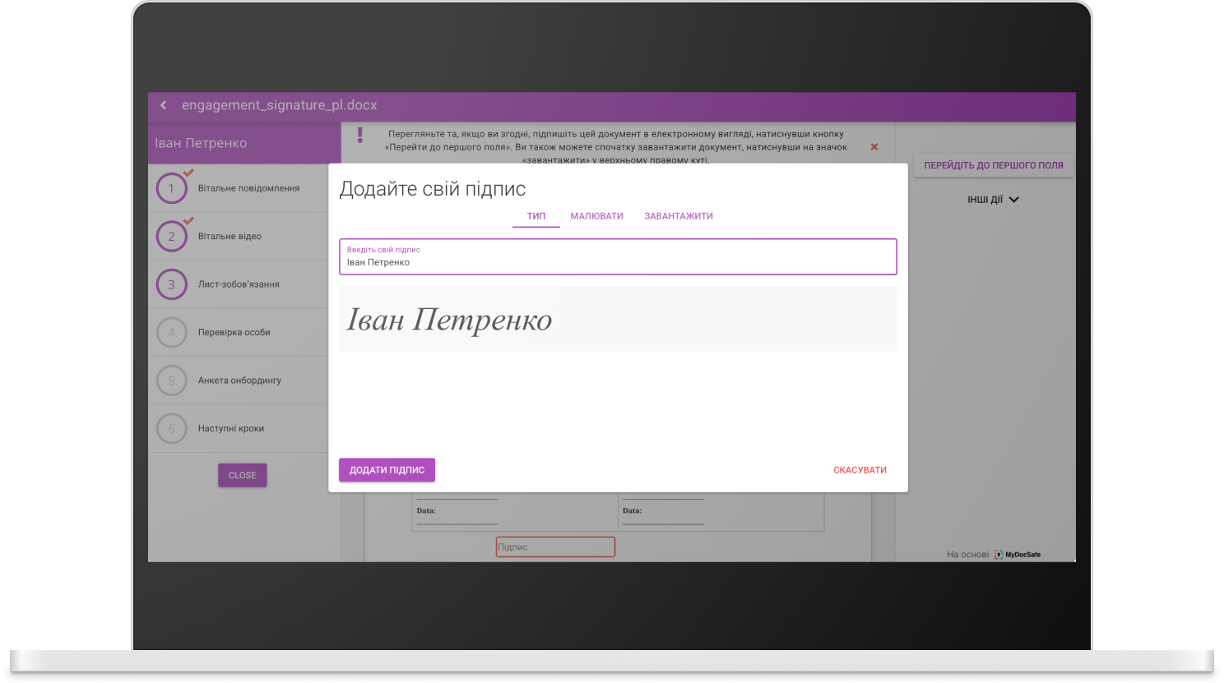The height and width of the screenshot is (683, 1224).
Task: Click the CLOSE button in the sidebar
Action: (x=242, y=474)
